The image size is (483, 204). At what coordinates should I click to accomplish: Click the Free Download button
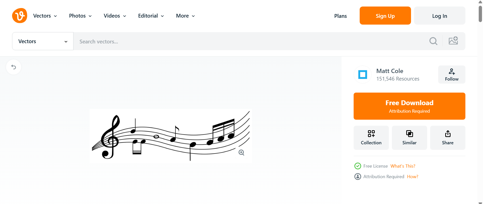[409, 106]
